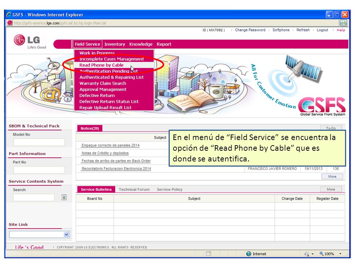This screenshot has width=355, height=266.
Task: Click the Register Date column header
Action: click(x=327, y=199)
